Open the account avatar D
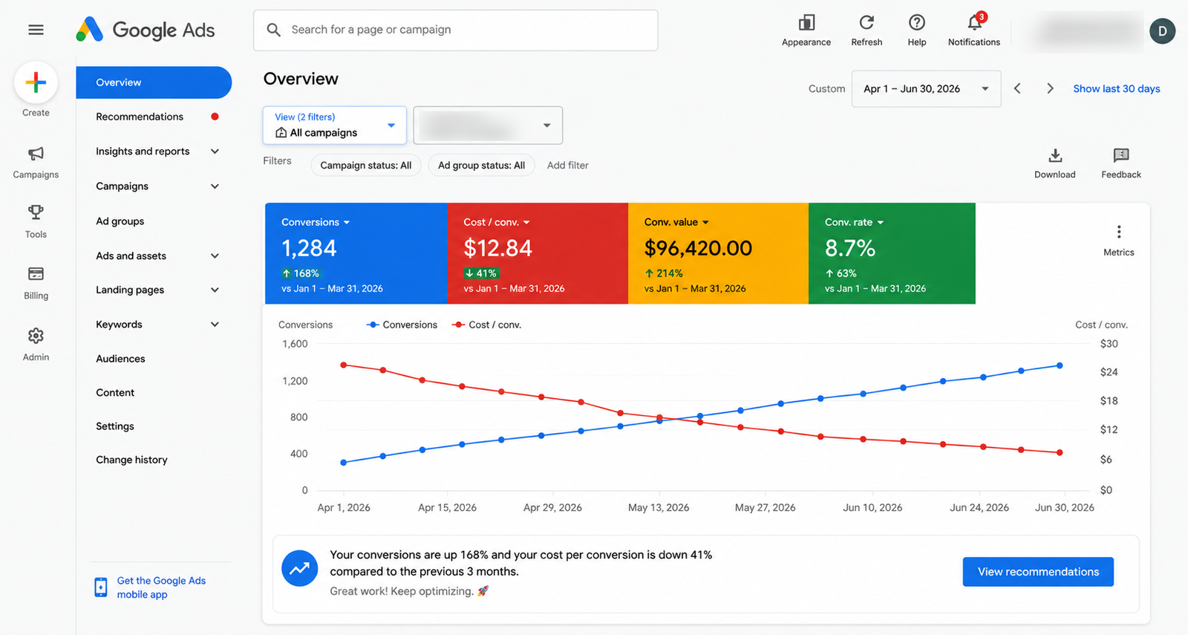 (1162, 31)
